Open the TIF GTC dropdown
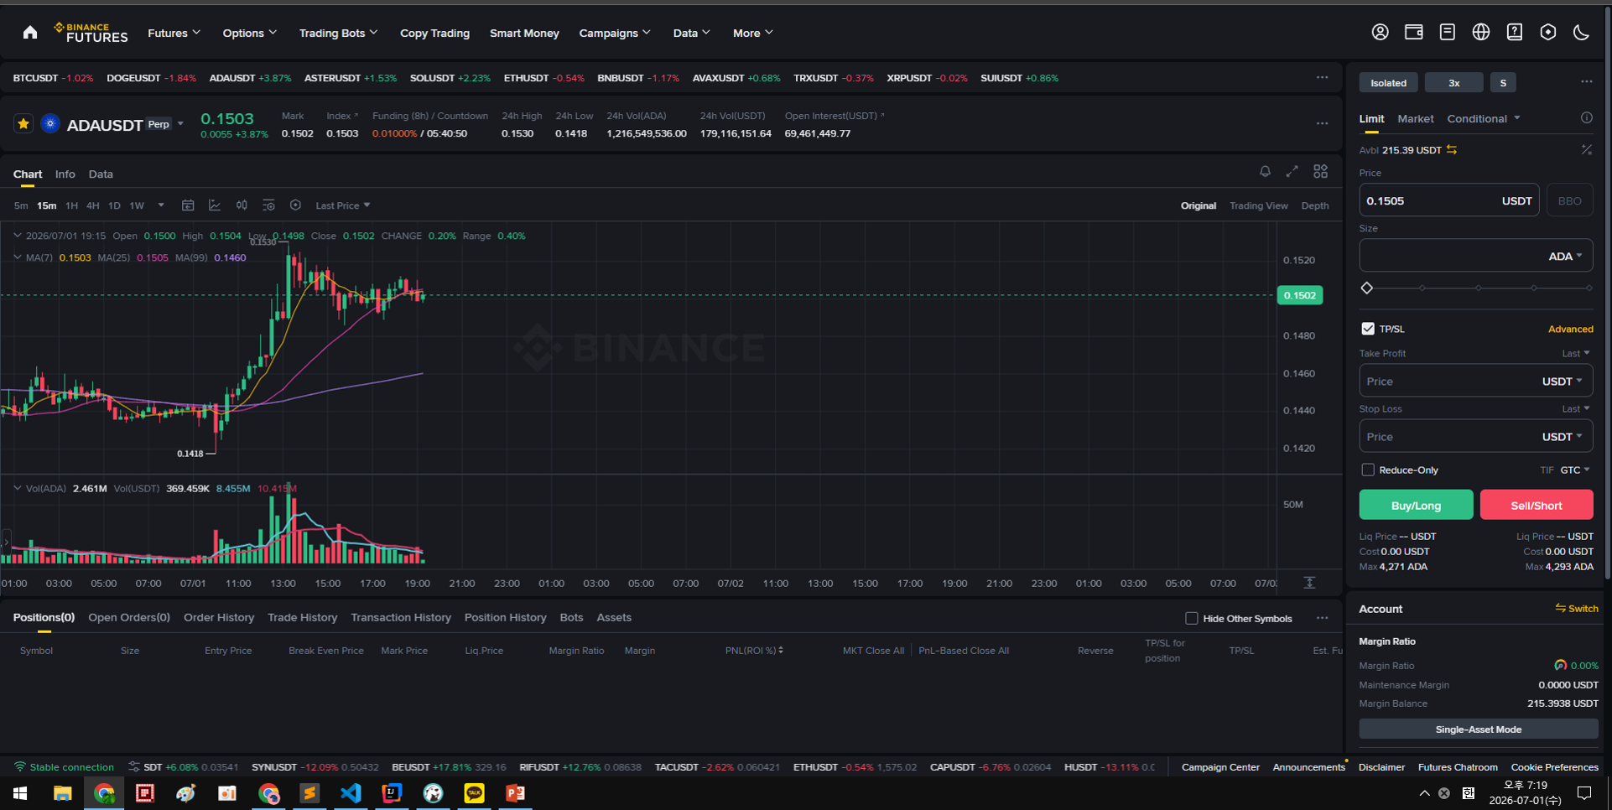Viewport: 1612px width, 810px height. pyautogui.click(x=1574, y=470)
